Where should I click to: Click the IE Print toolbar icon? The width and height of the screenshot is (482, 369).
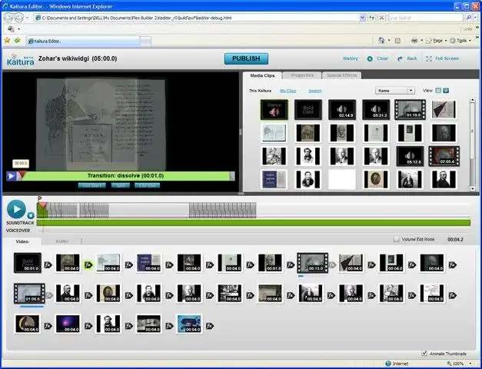point(414,40)
